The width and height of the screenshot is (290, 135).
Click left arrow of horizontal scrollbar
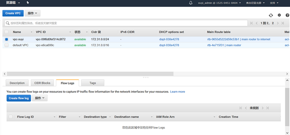coord(5,74)
